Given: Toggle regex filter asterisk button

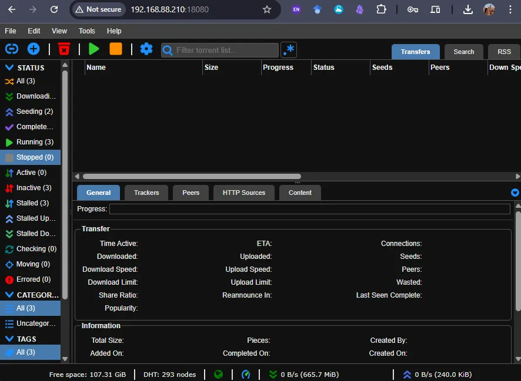Looking at the screenshot, I should coord(288,50).
